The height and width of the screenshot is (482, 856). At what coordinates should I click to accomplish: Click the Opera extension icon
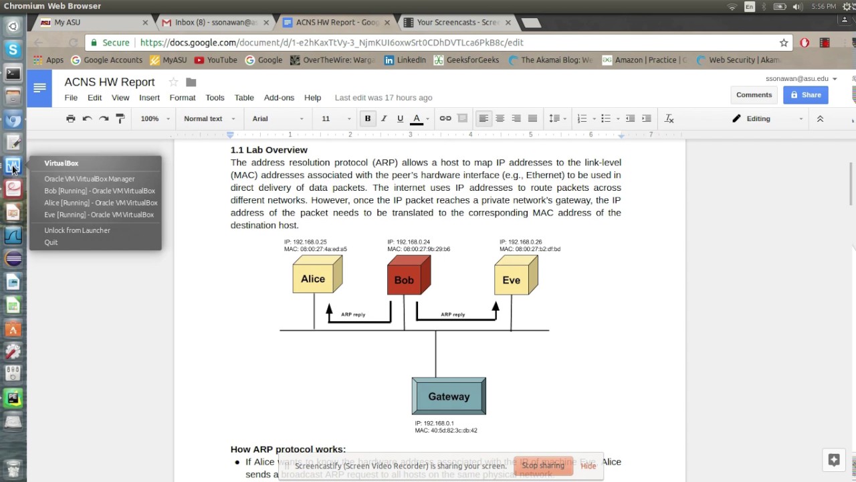point(805,43)
